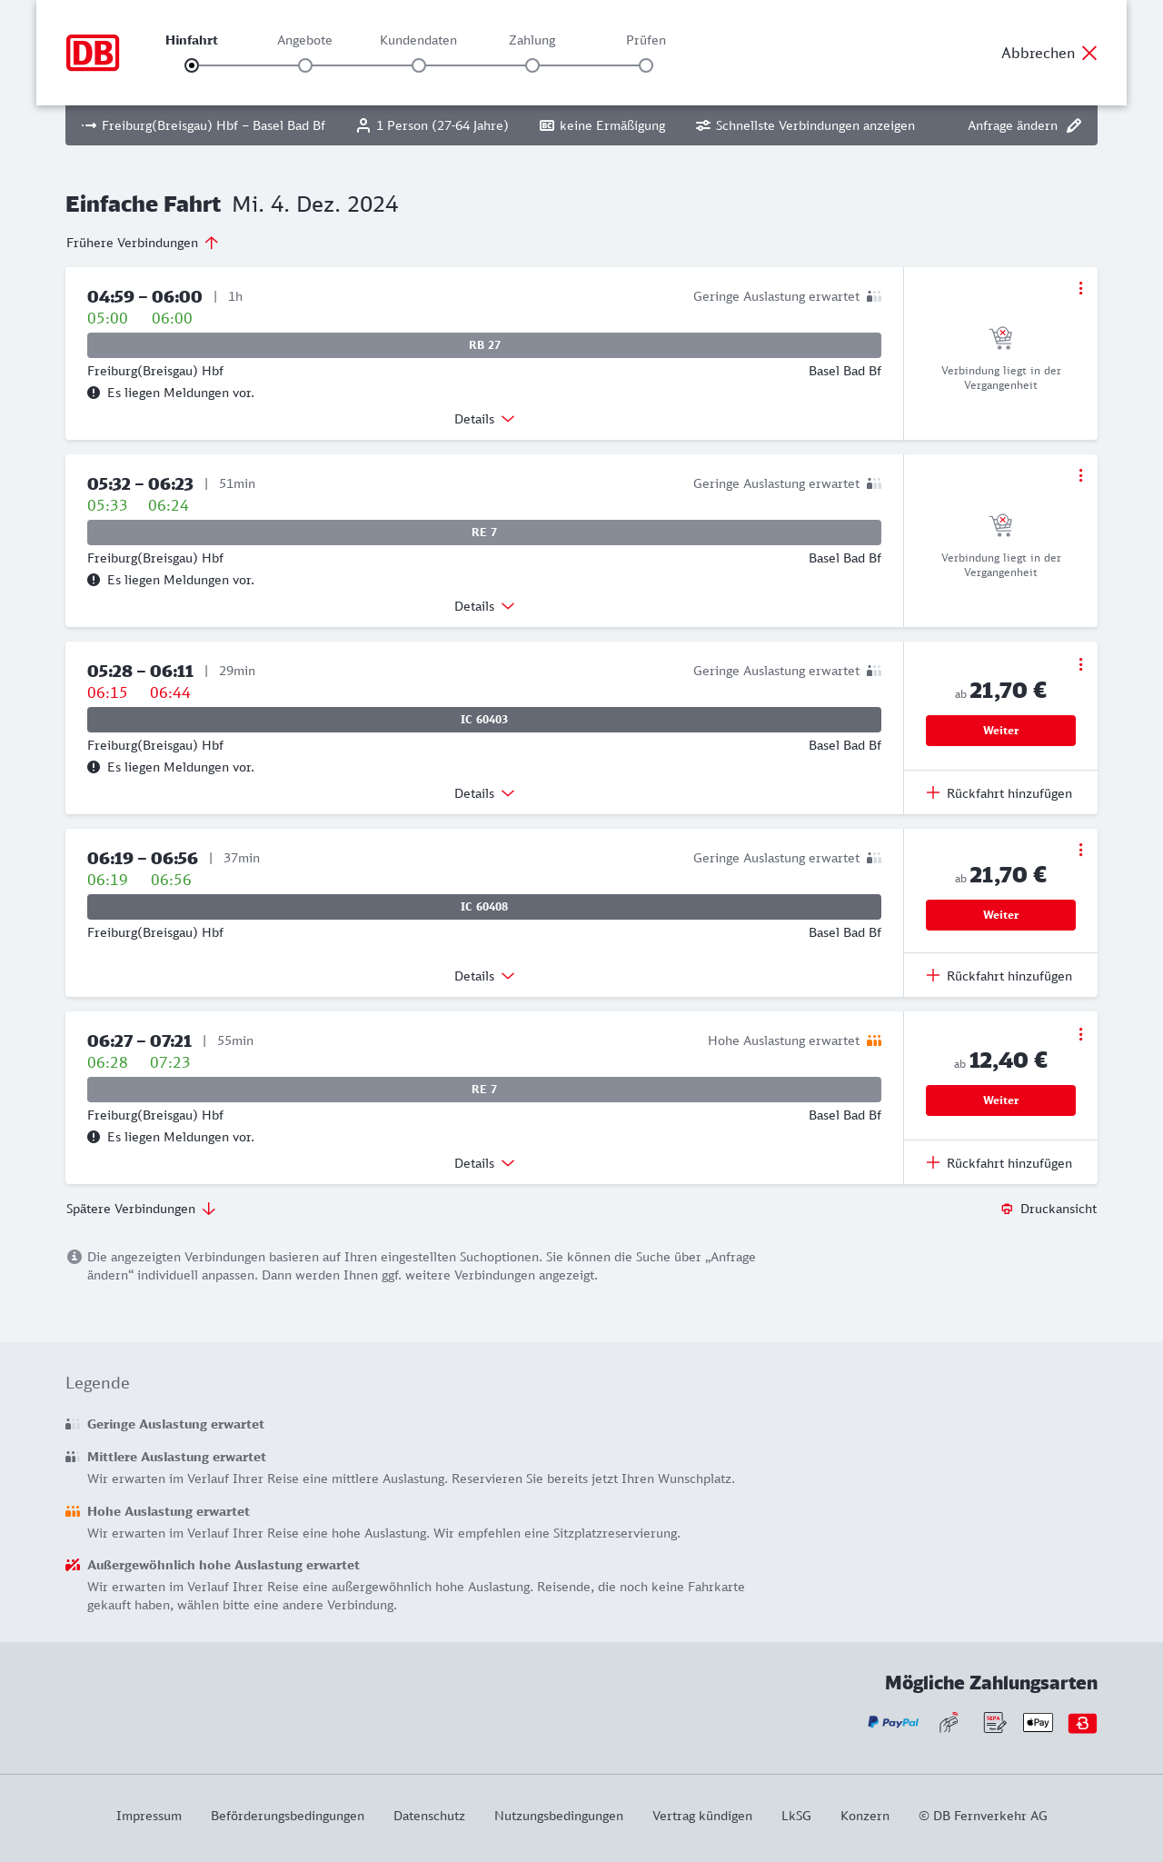Click the Abbrechen X icon
Image resolution: width=1163 pixels, height=1862 pixels.
[x=1089, y=53]
